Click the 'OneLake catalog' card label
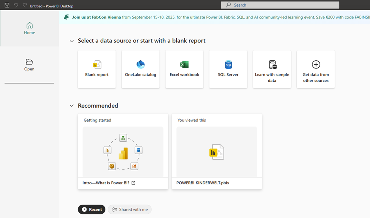The width and height of the screenshot is (370, 218). click(x=141, y=74)
